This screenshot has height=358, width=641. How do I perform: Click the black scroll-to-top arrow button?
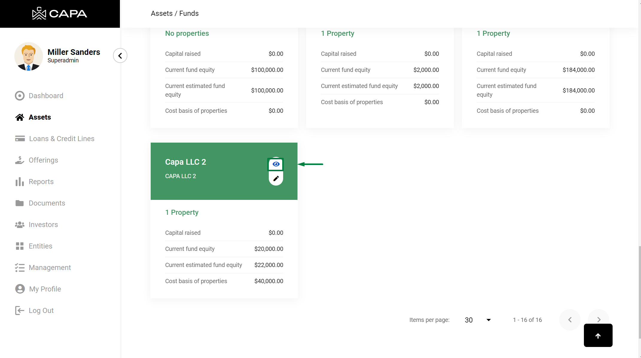click(598, 336)
